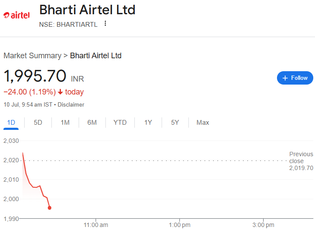Click the red down arrow icon
The width and height of the screenshot is (315, 230).
(60, 92)
